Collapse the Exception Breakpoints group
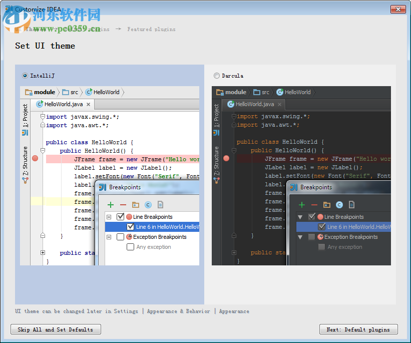 [108, 236]
